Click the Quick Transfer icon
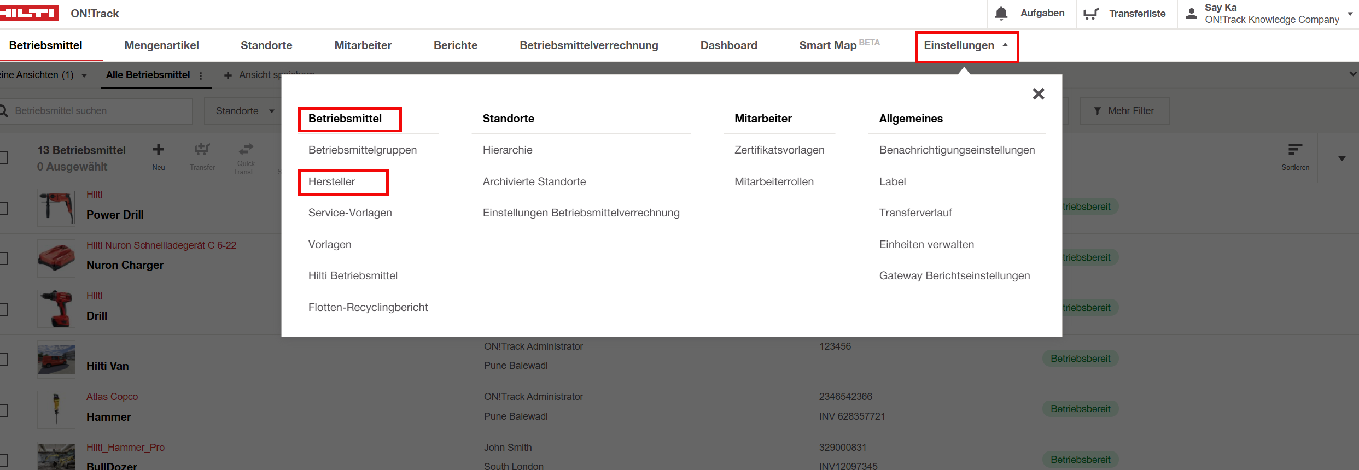The height and width of the screenshot is (470, 1359). point(246,149)
